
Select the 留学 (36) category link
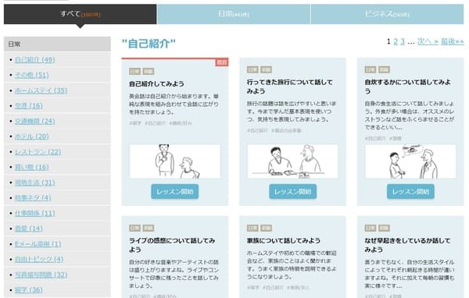point(29,290)
